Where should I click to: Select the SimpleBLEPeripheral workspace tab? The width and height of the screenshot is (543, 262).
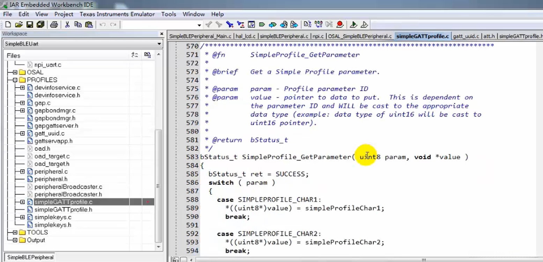(x=30, y=257)
